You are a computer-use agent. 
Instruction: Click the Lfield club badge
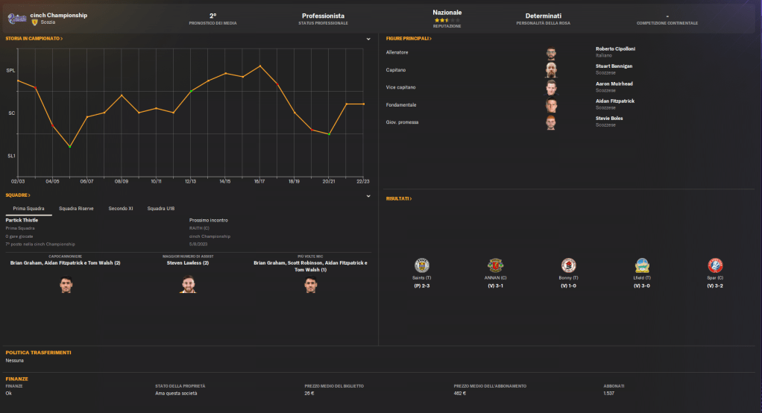coord(642,266)
